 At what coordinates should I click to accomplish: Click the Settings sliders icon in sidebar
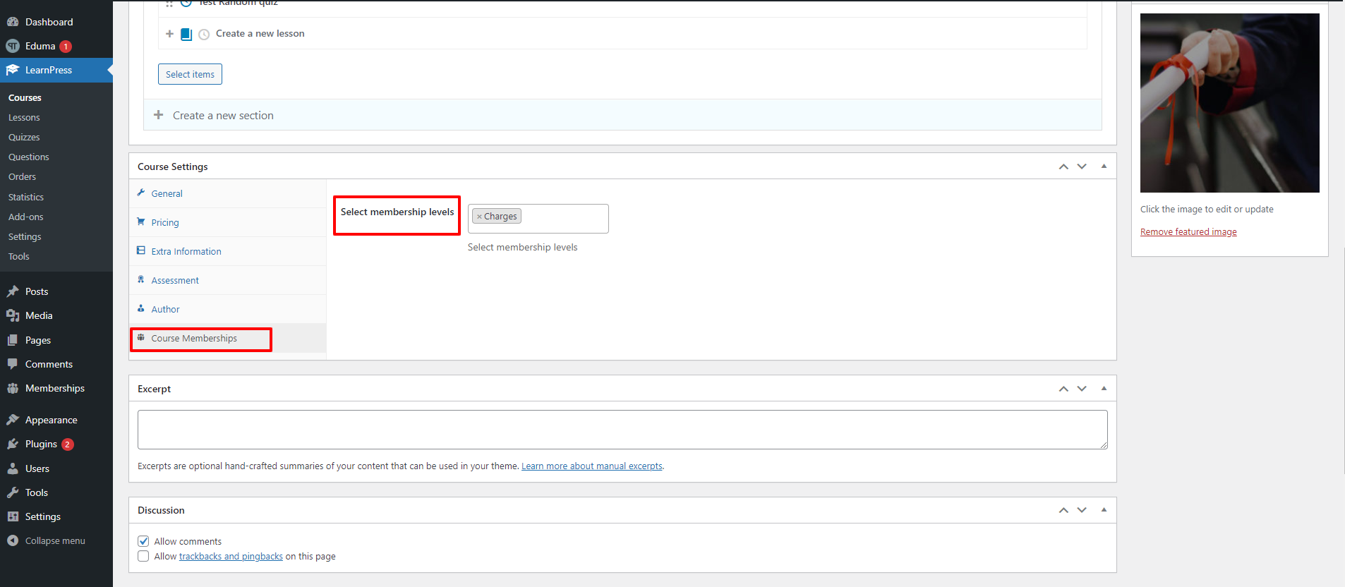click(13, 516)
